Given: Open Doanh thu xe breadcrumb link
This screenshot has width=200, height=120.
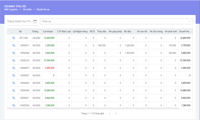Looking at the screenshot, I should click(43, 9).
